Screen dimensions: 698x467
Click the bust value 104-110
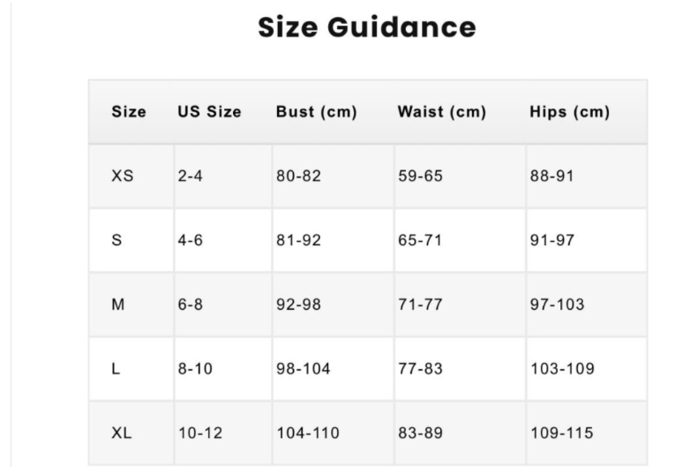pyautogui.click(x=308, y=433)
